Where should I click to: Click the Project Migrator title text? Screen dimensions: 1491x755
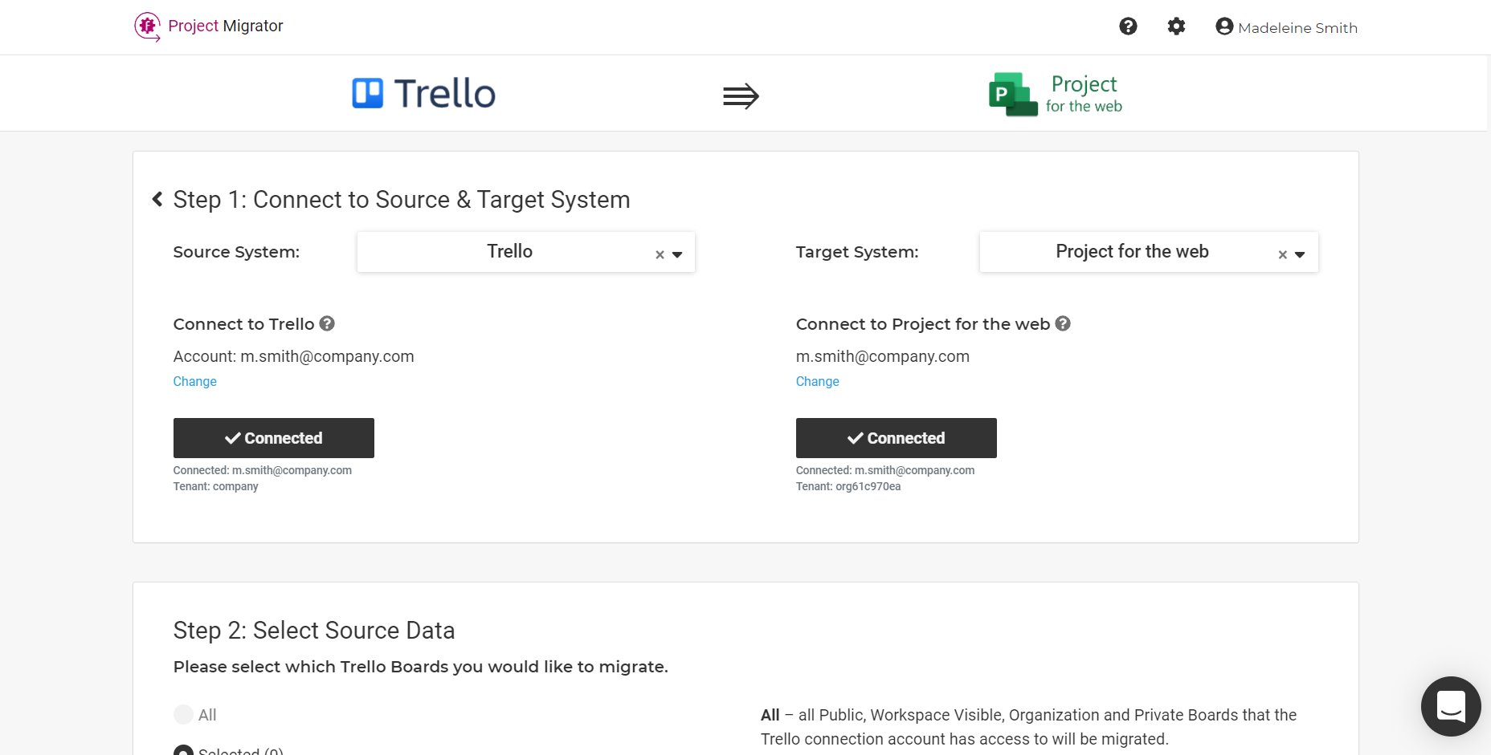(x=226, y=26)
